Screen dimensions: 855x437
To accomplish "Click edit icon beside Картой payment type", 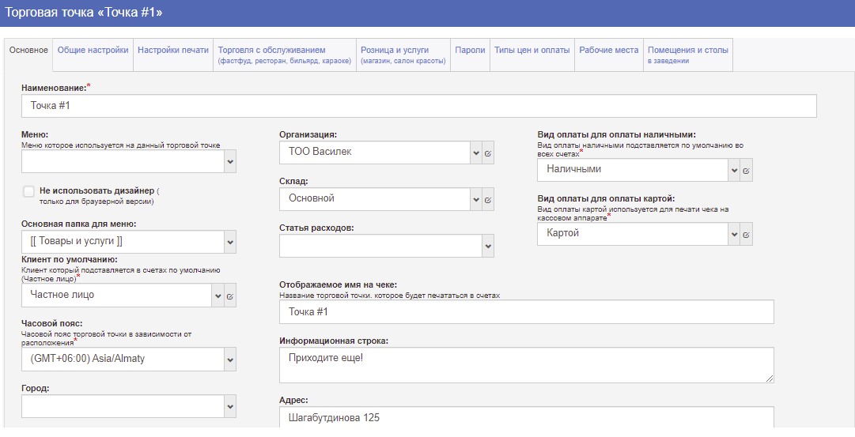I will click(746, 235).
